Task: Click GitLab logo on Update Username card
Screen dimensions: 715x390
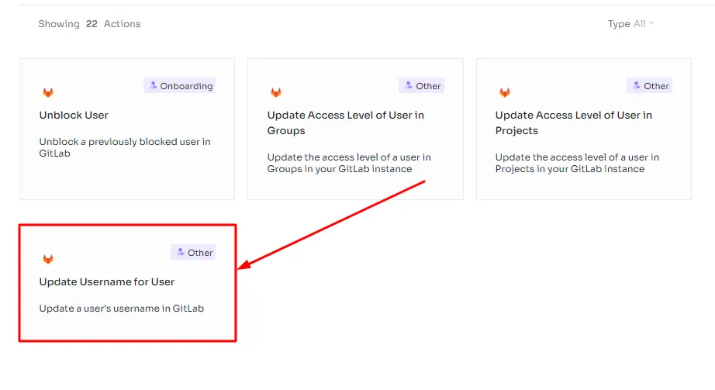Action: coord(48,259)
